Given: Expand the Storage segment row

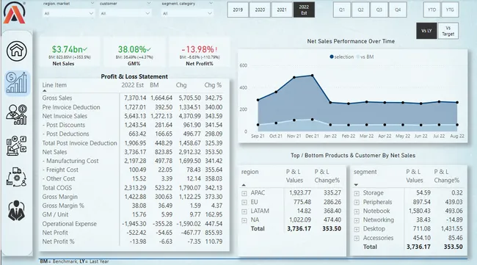Looking at the screenshot, I should [357, 193].
